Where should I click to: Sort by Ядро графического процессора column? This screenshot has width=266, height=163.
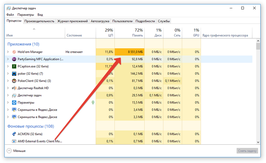click(226, 33)
